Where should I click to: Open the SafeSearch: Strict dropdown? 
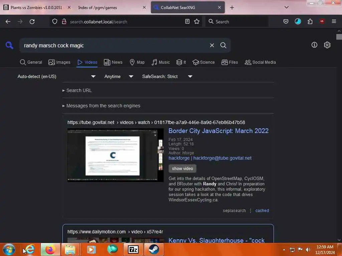coord(167,76)
